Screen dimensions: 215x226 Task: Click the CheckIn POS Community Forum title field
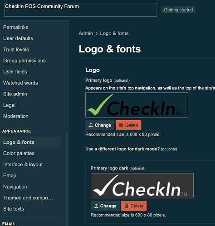(x=81, y=10)
